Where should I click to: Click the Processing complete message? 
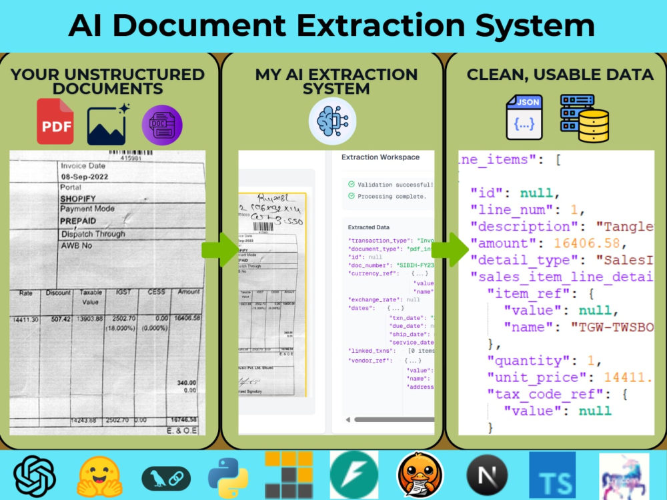tap(392, 197)
